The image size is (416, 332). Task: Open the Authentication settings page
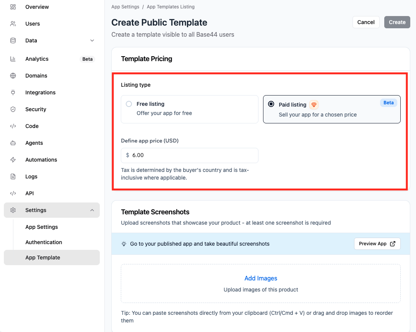pos(44,242)
